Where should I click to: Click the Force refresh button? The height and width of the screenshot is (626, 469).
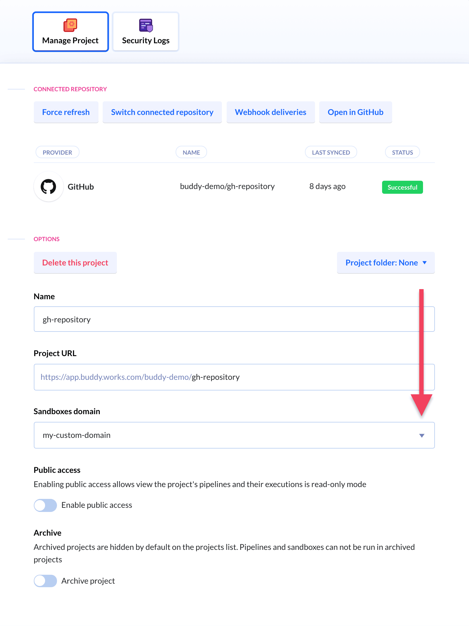[66, 112]
